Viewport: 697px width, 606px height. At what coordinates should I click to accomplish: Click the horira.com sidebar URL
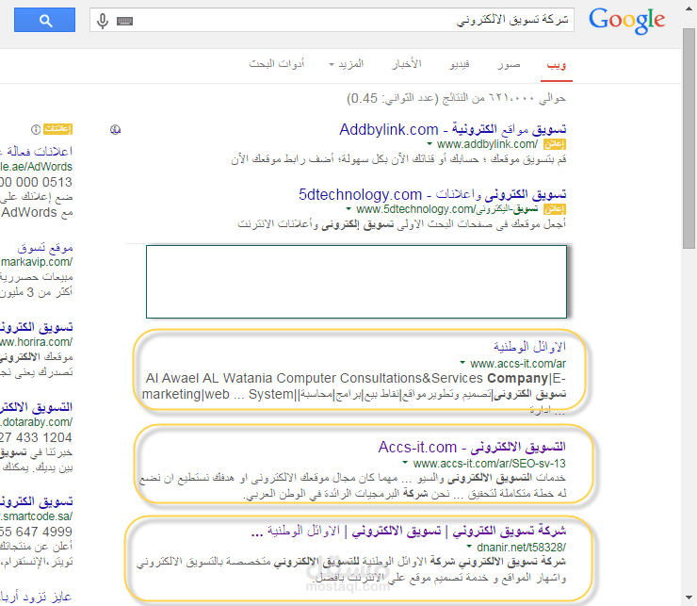pos(37,342)
